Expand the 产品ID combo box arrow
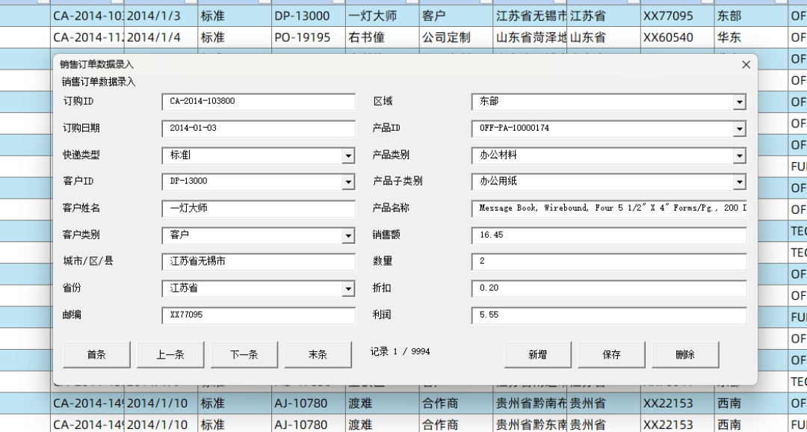 pos(740,129)
